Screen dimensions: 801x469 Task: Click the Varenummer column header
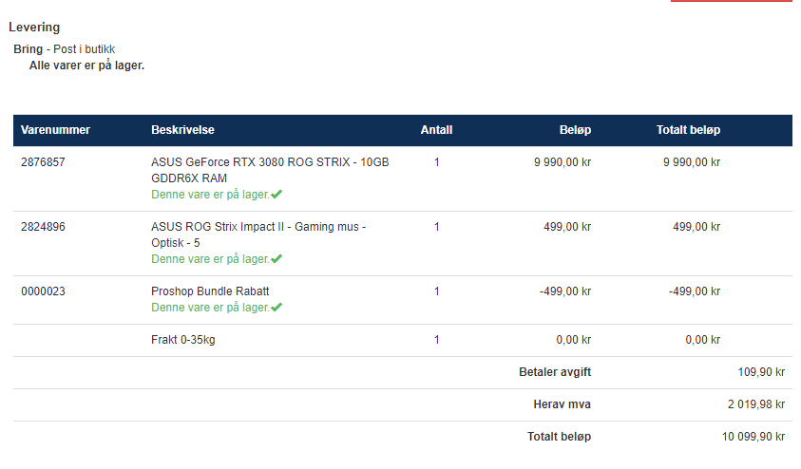point(55,130)
